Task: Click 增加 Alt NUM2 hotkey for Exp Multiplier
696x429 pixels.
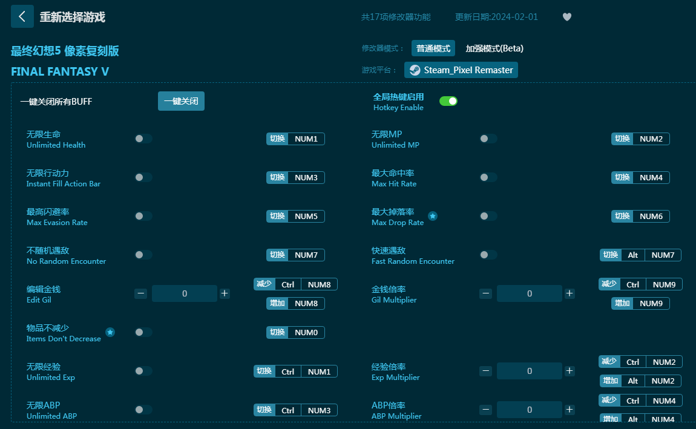Action: (640, 381)
